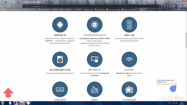Click the 10-inch touch display icon
The image size is (187, 105).
(94, 59)
